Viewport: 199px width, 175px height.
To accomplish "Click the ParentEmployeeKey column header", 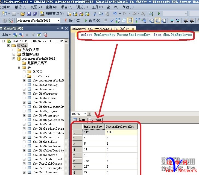I will (121, 127).
